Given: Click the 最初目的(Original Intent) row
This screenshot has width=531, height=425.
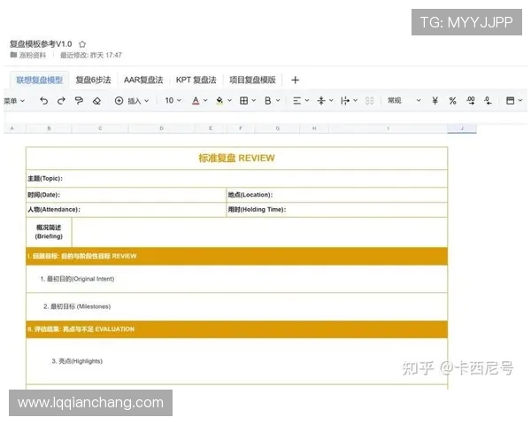Looking at the screenshot, I should coord(236,279).
